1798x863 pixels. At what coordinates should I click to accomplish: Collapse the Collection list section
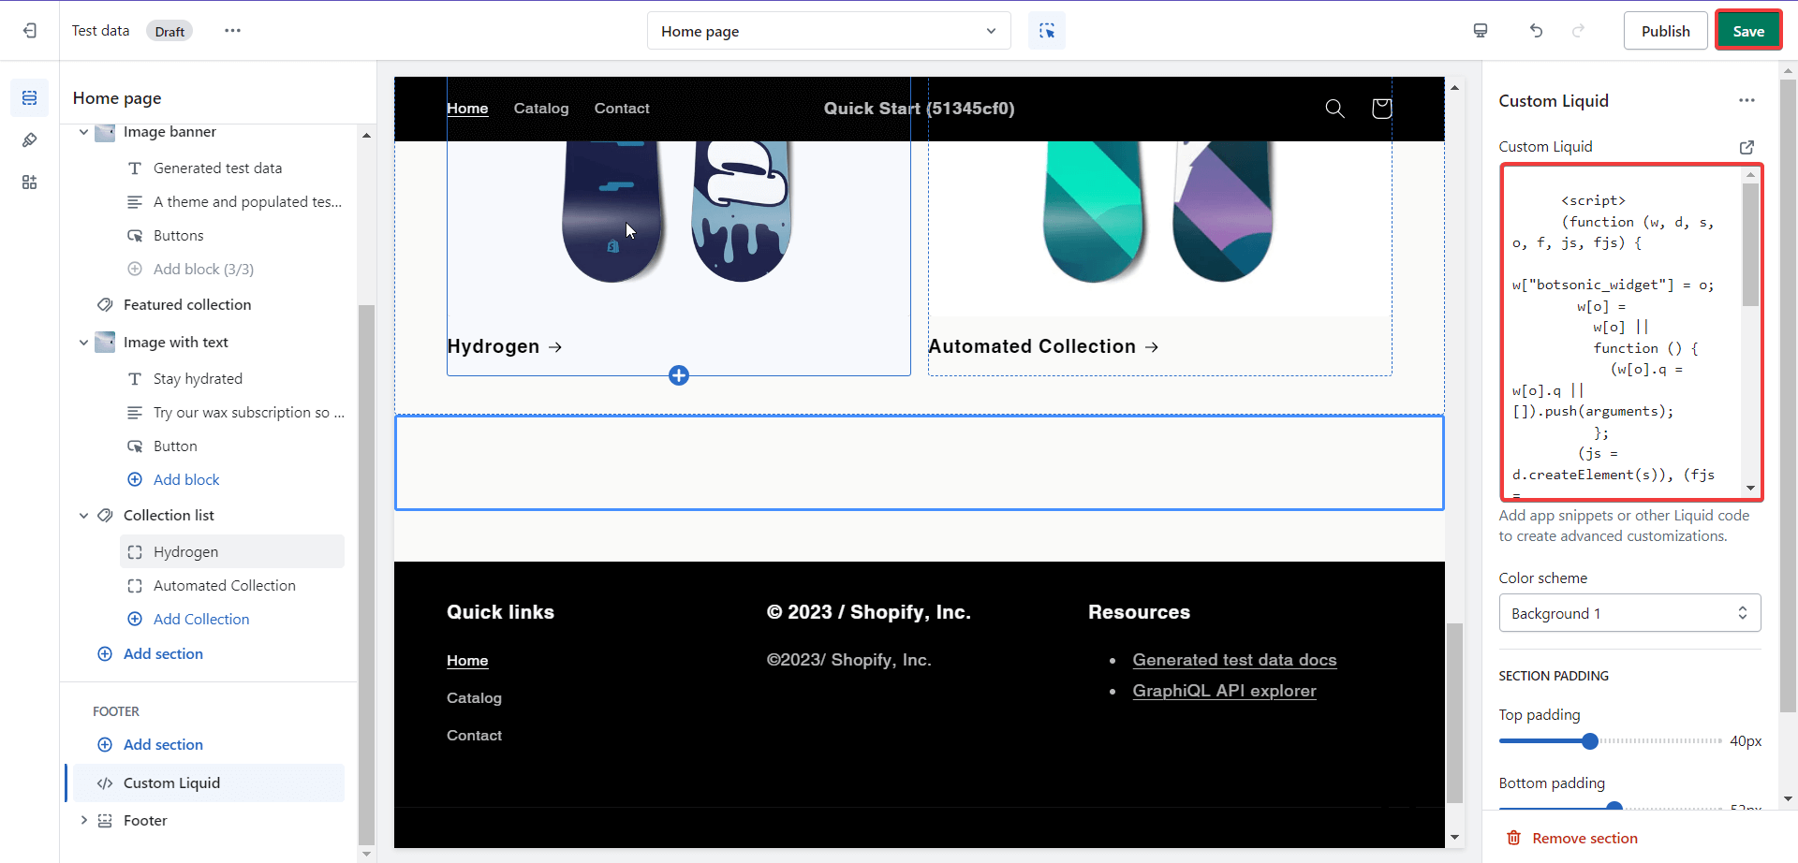(84, 516)
